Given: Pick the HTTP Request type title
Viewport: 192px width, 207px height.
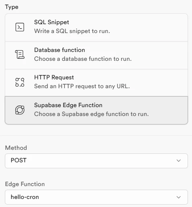Looking at the screenshot, I should tap(54, 77).
